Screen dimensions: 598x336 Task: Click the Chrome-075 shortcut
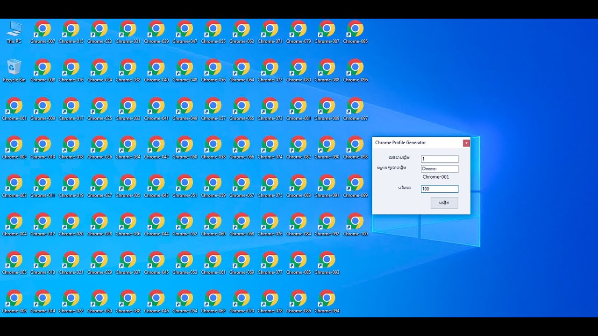[x=270, y=186]
